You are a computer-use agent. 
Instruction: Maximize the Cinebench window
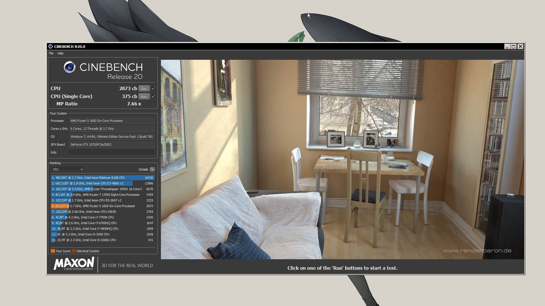[513, 46]
